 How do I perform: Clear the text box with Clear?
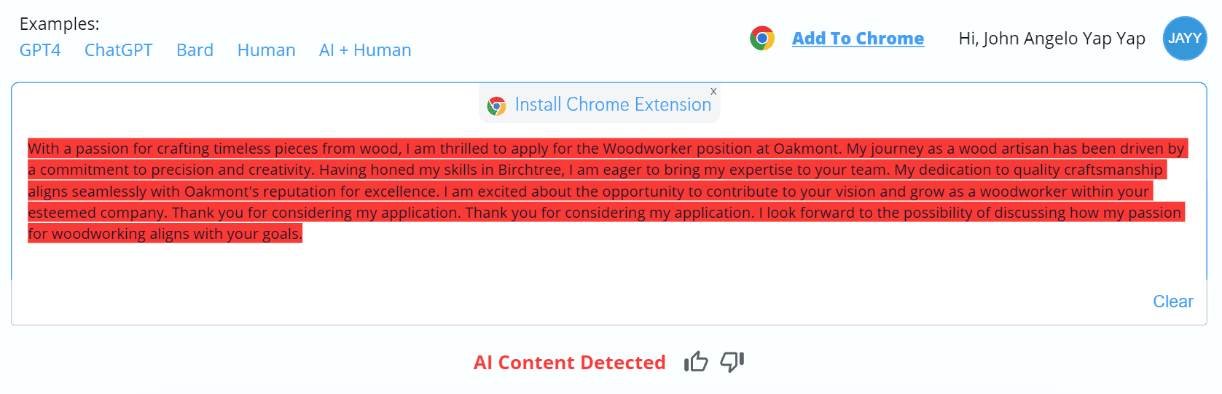(x=1172, y=302)
